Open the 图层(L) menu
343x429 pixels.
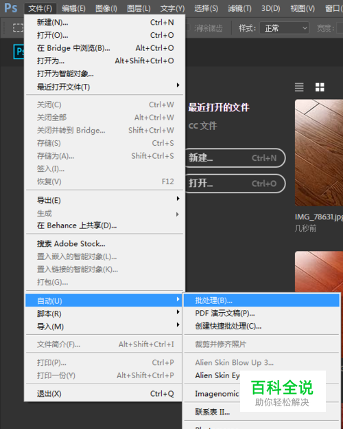(x=139, y=8)
